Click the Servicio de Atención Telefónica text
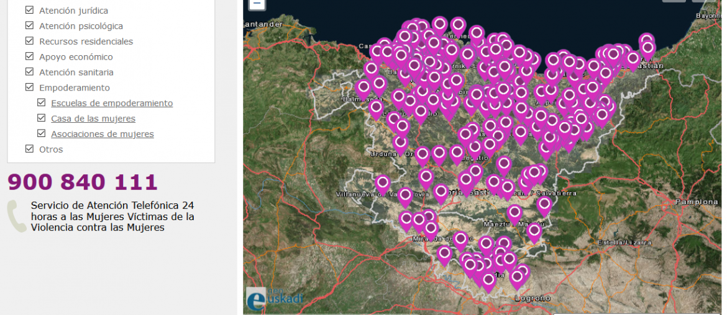Viewport: 727px width, 315px height. 112,216
